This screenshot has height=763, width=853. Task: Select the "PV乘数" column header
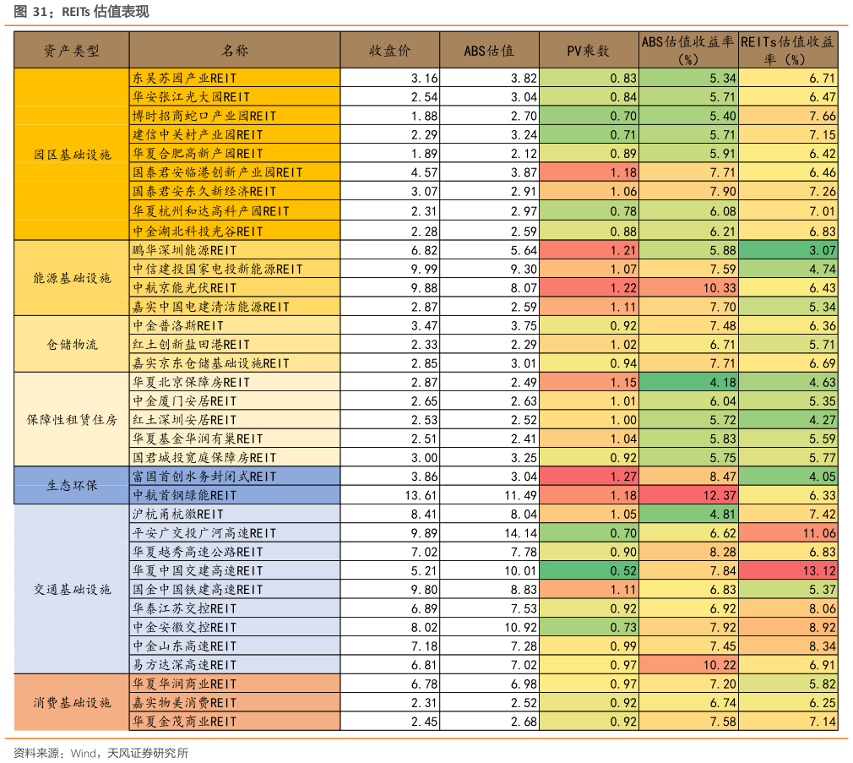pyautogui.click(x=589, y=51)
